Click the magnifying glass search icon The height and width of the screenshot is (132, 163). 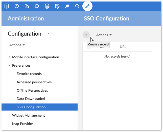coord(77,6)
